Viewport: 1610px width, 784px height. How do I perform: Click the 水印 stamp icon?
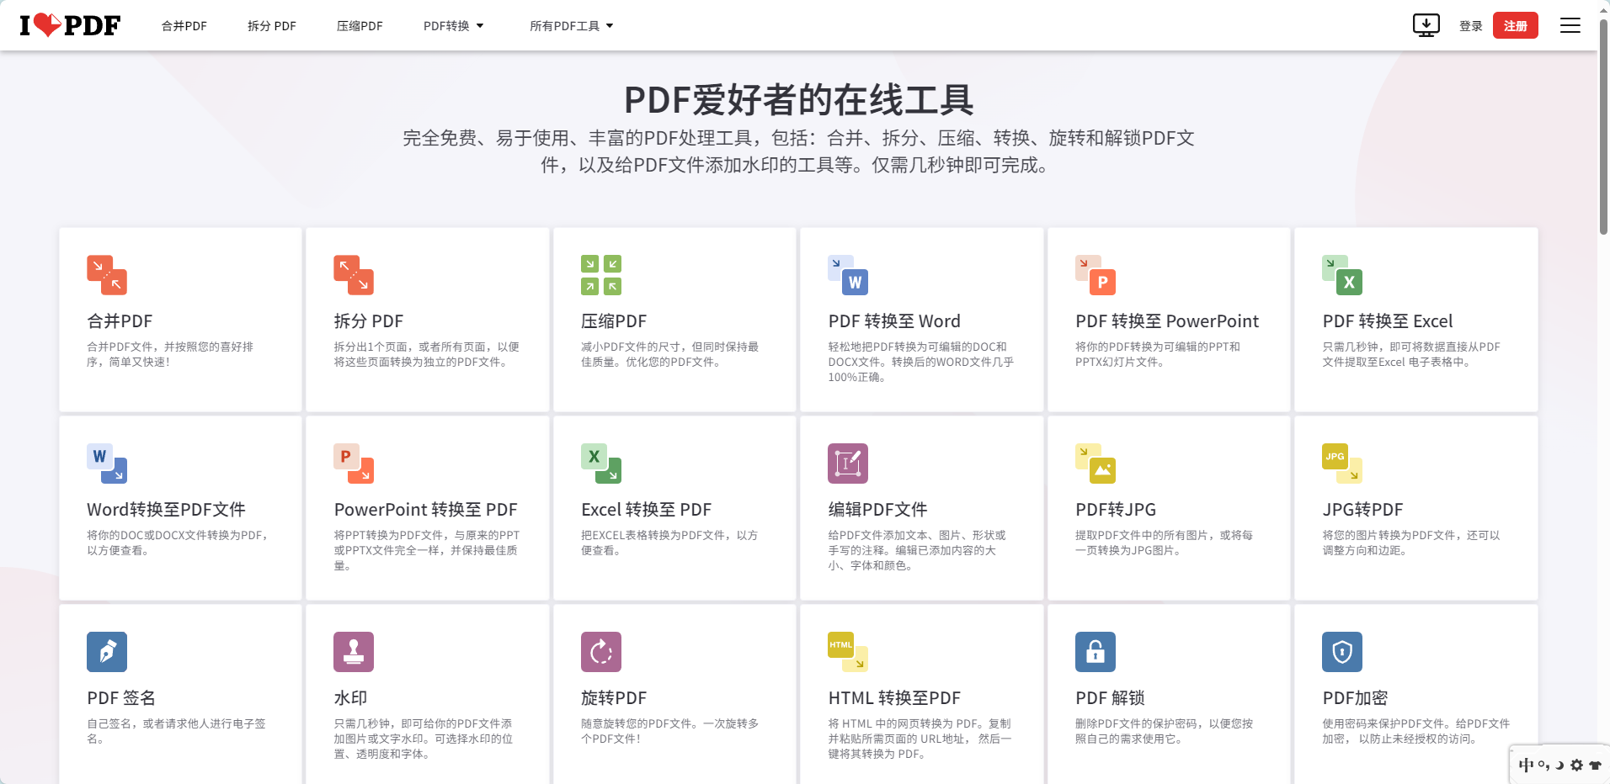(x=354, y=652)
